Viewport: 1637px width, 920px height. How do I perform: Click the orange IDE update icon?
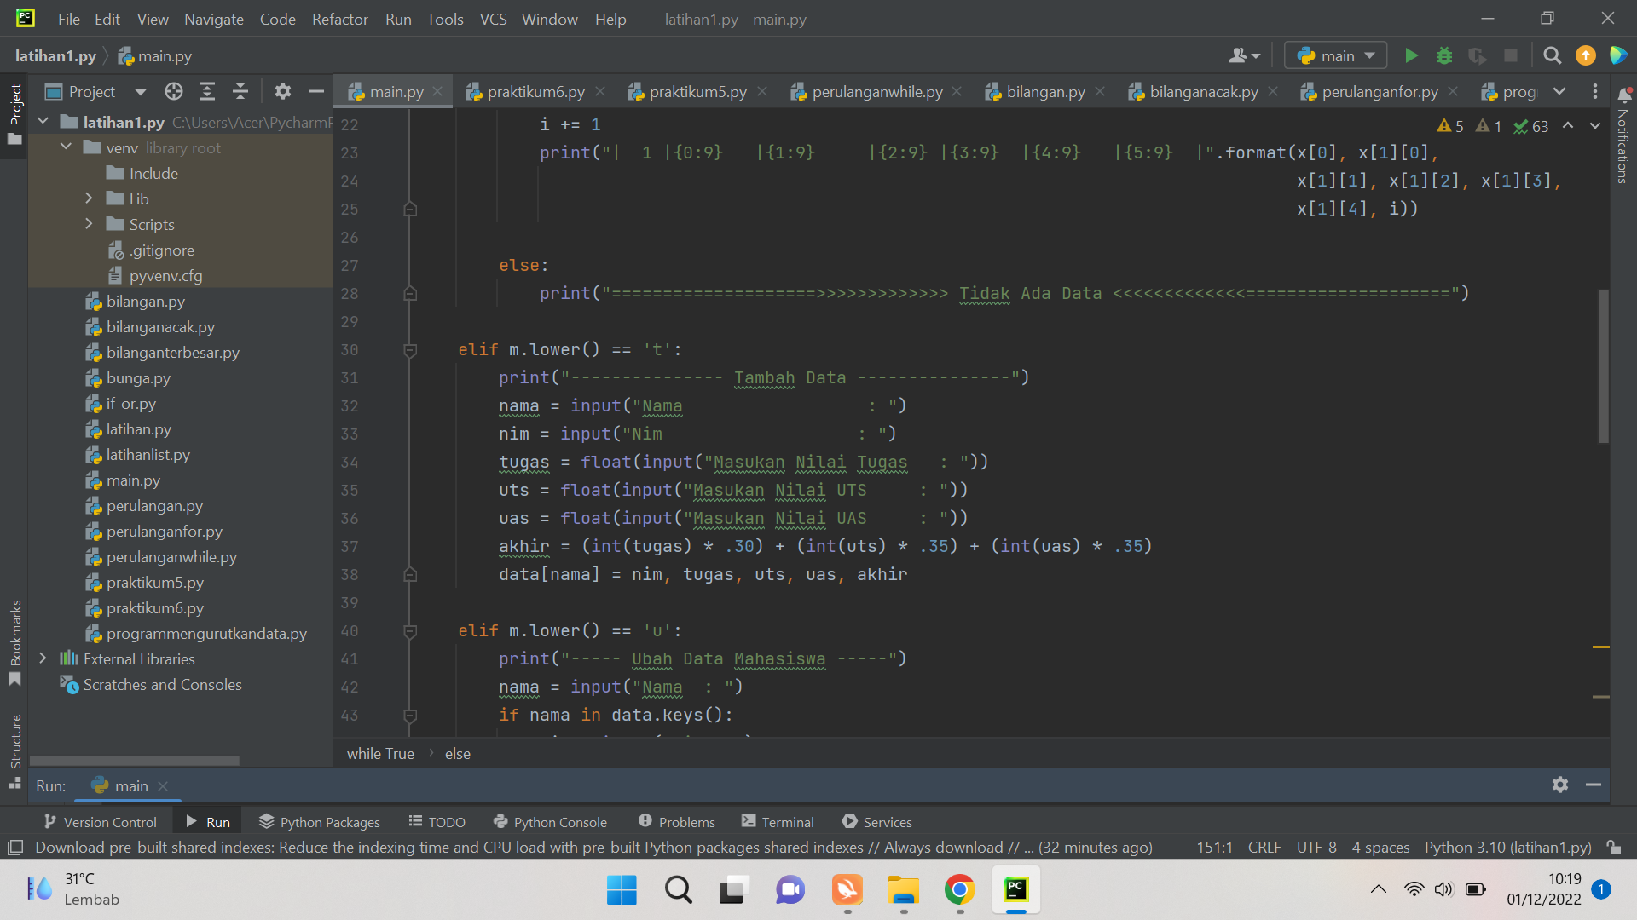pyautogui.click(x=1586, y=56)
